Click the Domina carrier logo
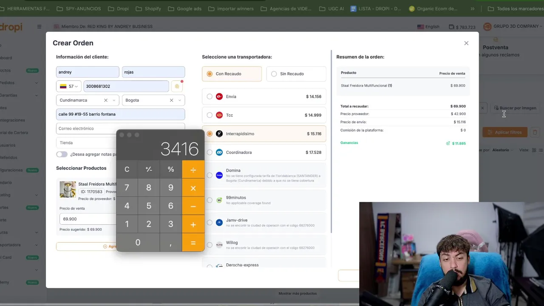 [x=219, y=175]
